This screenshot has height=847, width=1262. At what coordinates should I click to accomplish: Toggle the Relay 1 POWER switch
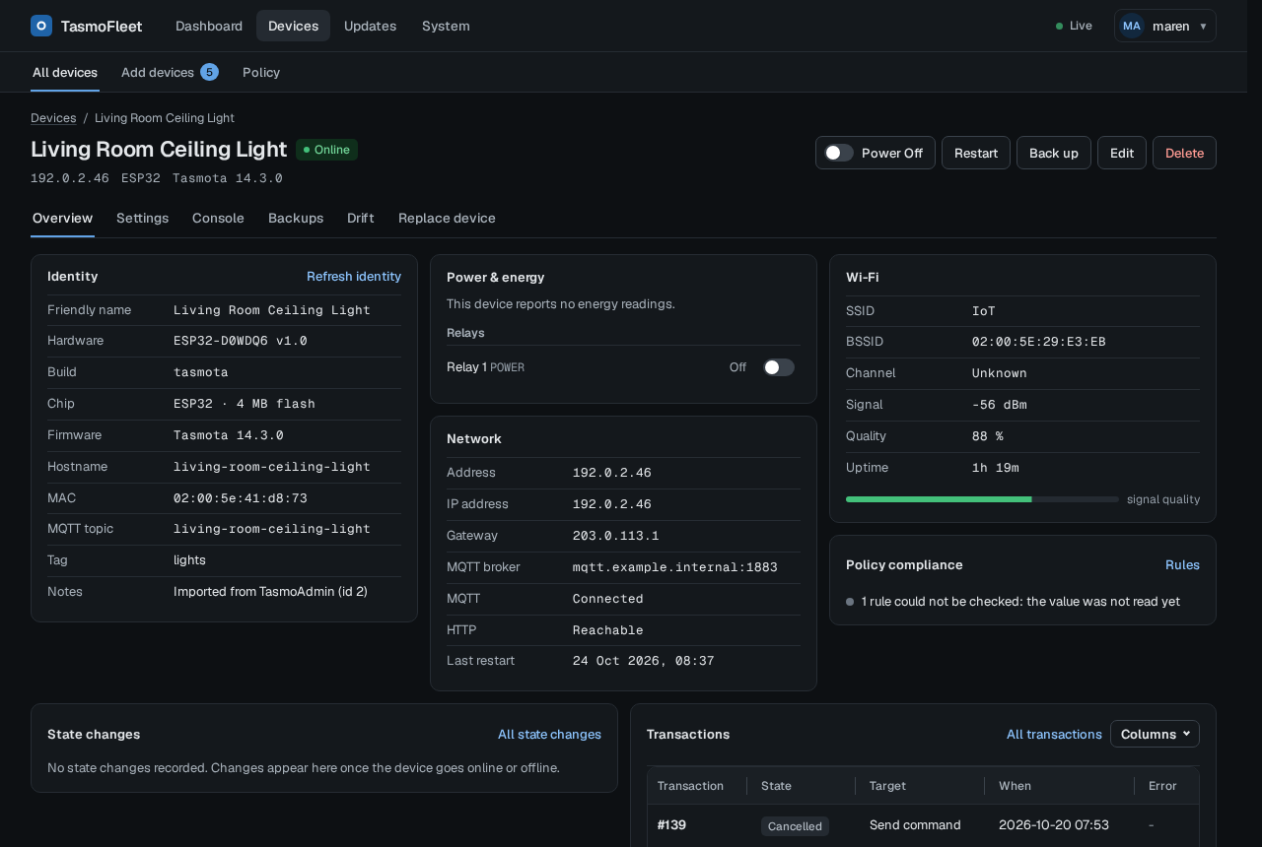pos(779,367)
